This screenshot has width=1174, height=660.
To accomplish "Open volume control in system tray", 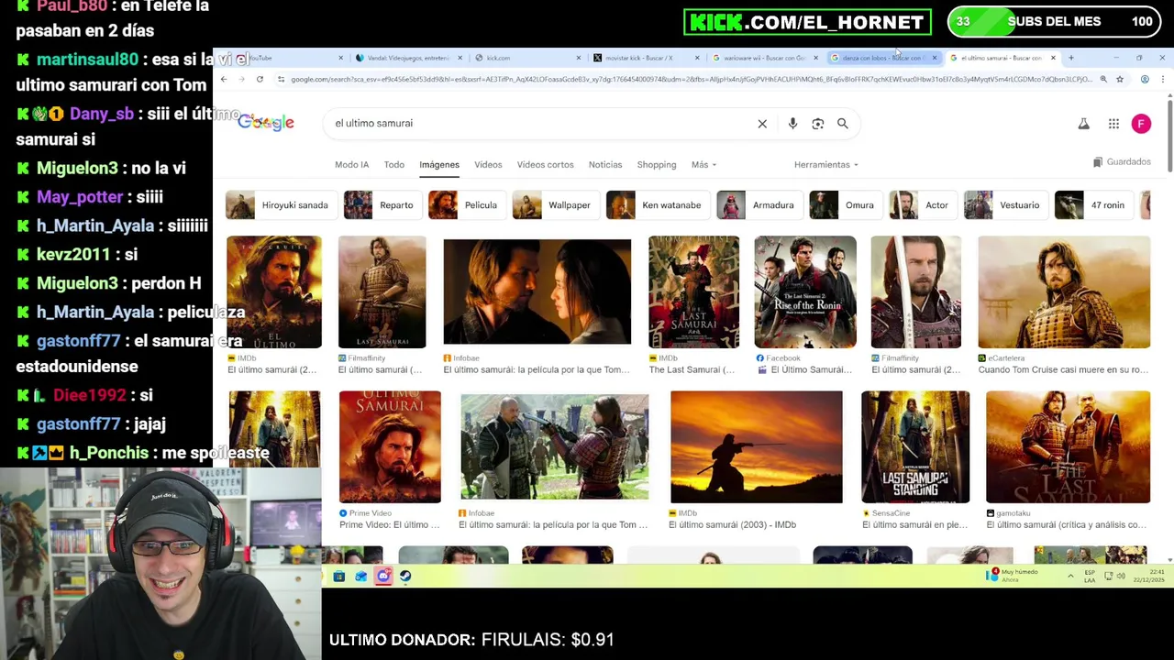I will [1121, 576].
